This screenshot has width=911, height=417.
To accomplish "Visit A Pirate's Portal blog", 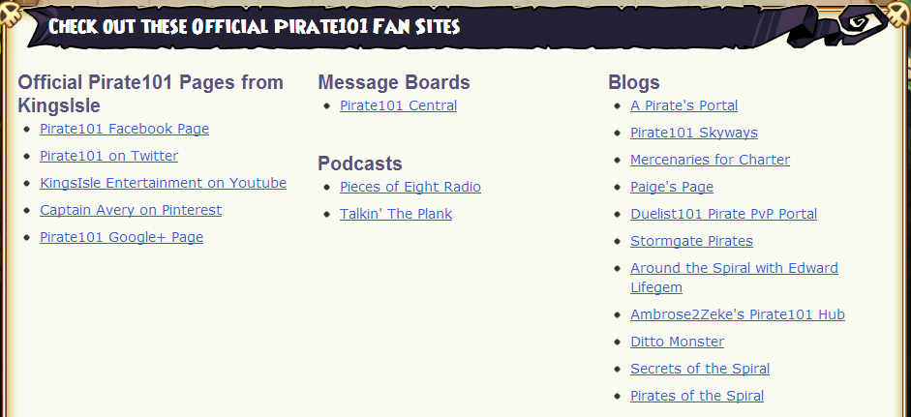I will (x=683, y=105).
